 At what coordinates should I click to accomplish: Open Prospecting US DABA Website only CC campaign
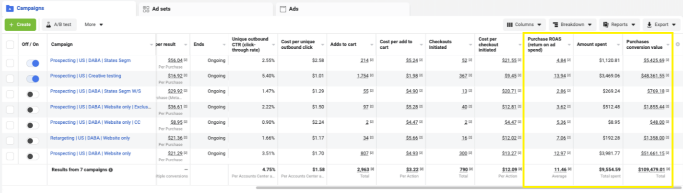(95, 122)
